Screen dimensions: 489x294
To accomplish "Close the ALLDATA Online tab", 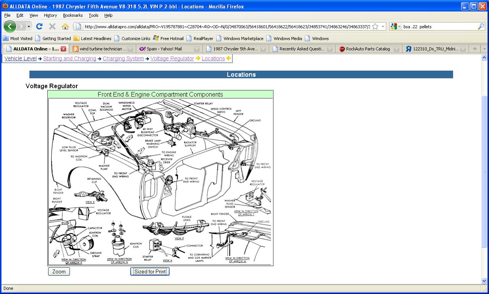I will [63, 49].
